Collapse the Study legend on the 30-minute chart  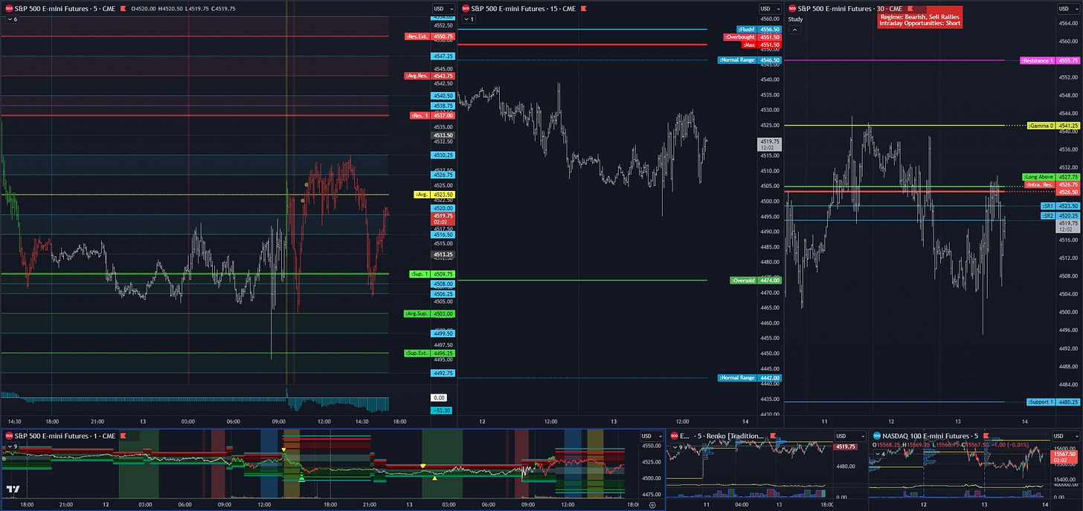click(x=795, y=30)
